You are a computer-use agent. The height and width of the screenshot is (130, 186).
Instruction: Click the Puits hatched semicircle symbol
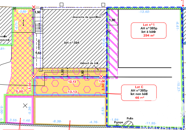point(128,124)
